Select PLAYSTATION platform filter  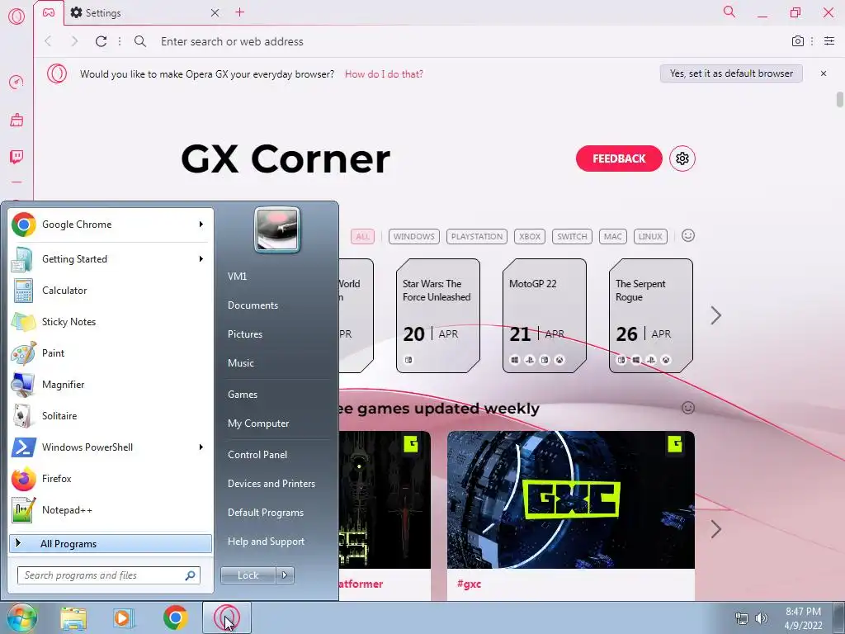(x=477, y=236)
